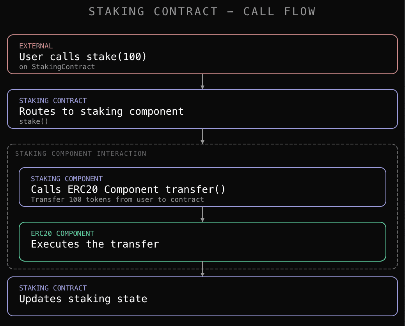Screen dimensions: 405x326
Task: Click the arrow below the External box
Action: 202,82
